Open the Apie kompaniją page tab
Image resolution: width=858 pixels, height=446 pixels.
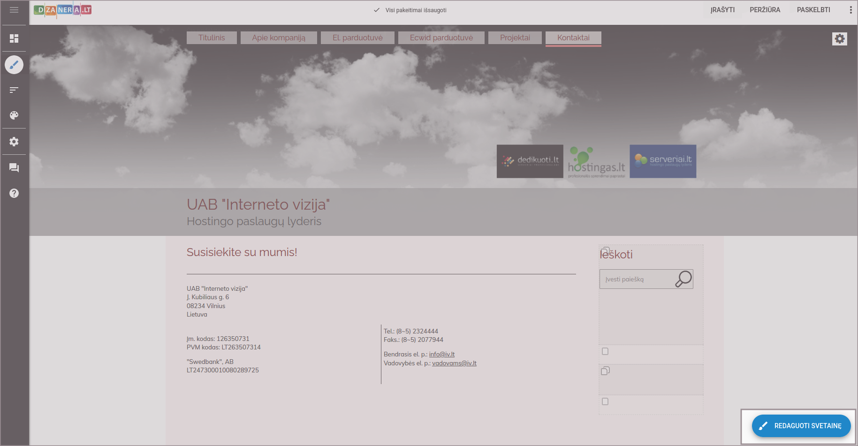coord(279,38)
